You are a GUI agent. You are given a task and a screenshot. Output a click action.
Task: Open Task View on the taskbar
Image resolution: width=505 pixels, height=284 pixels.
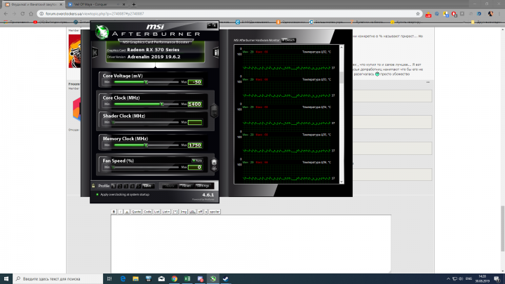pos(109,278)
